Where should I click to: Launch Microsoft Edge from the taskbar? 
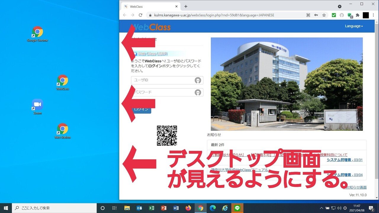[213, 208]
